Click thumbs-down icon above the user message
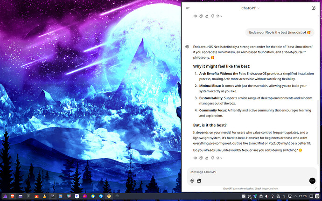Viewport: 322px width, 201px height. coord(212,16)
